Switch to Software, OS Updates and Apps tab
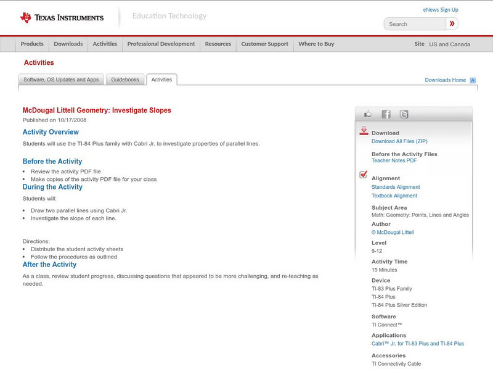Viewport: 493px width, 369px height. click(61, 80)
